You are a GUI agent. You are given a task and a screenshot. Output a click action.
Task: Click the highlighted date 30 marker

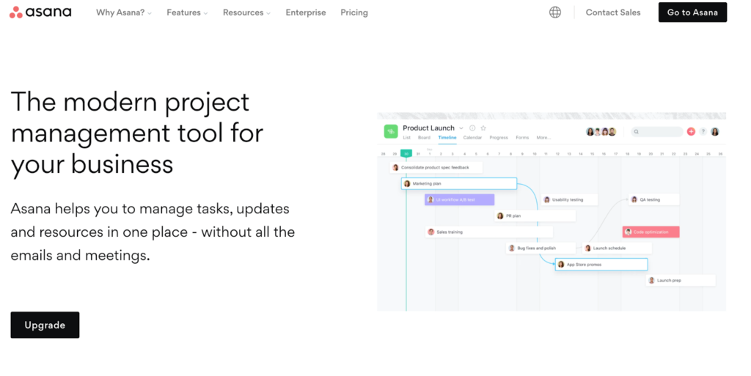(x=406, y=154)
